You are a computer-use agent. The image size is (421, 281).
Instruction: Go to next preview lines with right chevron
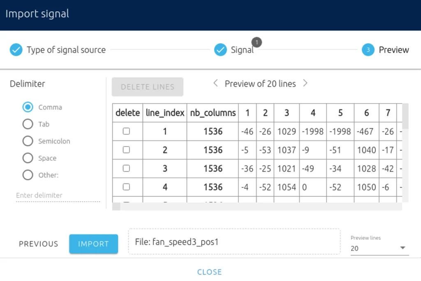click(305, 83)
